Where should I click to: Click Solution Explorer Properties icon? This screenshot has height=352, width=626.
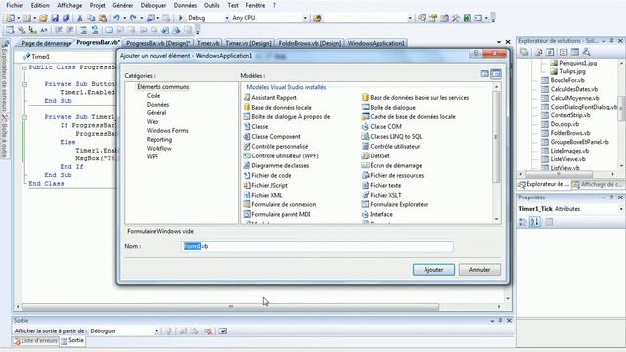(x=524, y=52)
